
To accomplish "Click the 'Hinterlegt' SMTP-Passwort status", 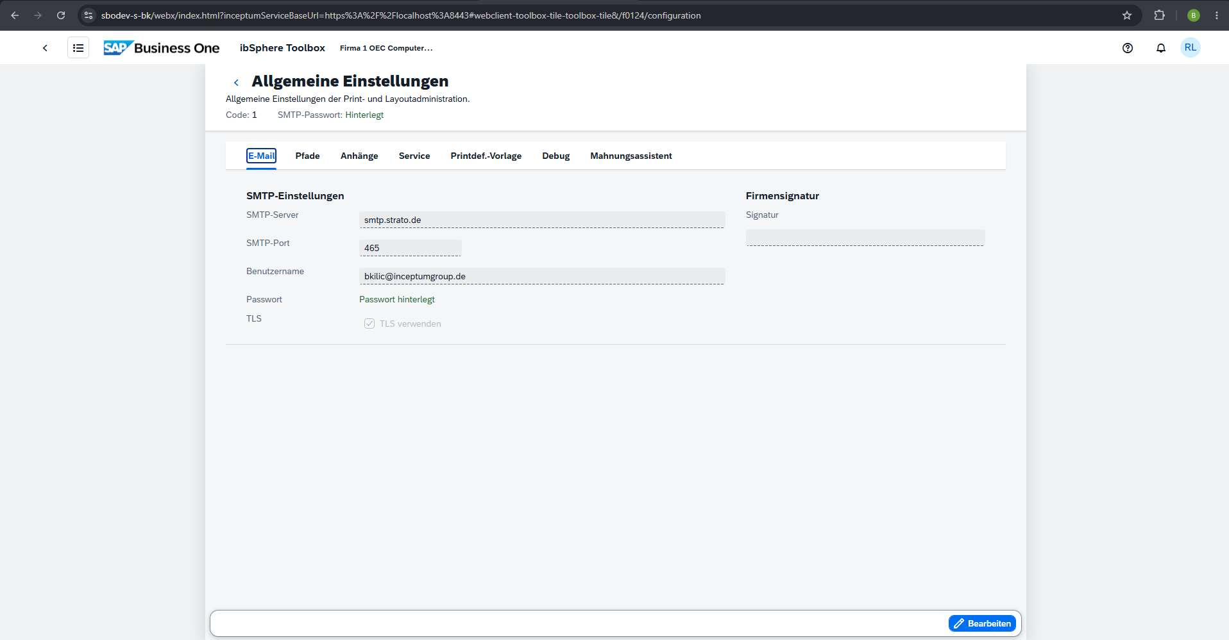I will click(364, 115).
